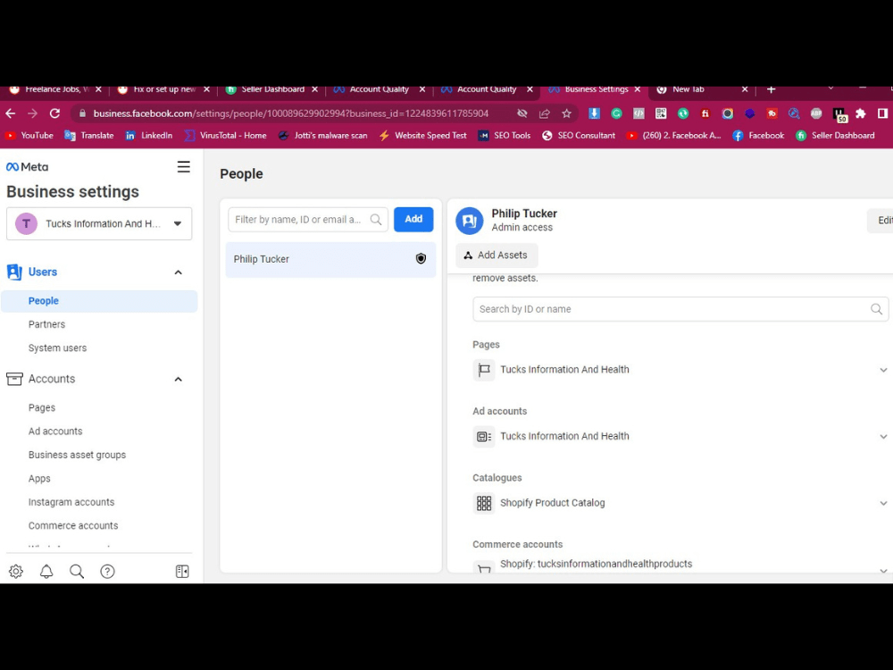Click the Meta logo
Screen dimensions: 893x670
(x=27, y=167)
